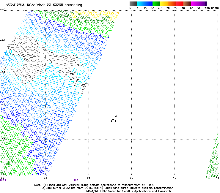Click the latitude label '-50'
This screenshot has width=220, height=193.
click(x=3, y=174)
